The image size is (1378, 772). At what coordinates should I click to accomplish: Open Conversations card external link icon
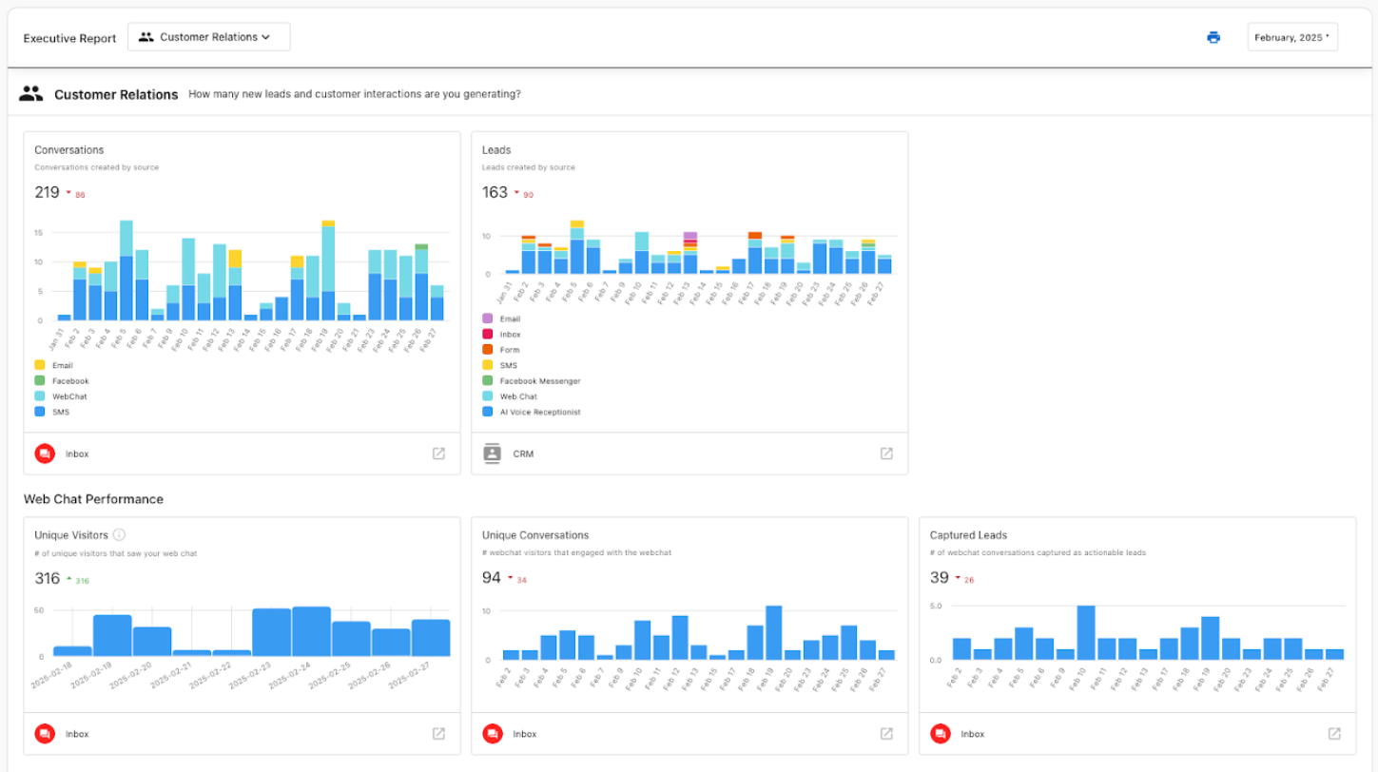pyautogui.click(x=438, y=454)
